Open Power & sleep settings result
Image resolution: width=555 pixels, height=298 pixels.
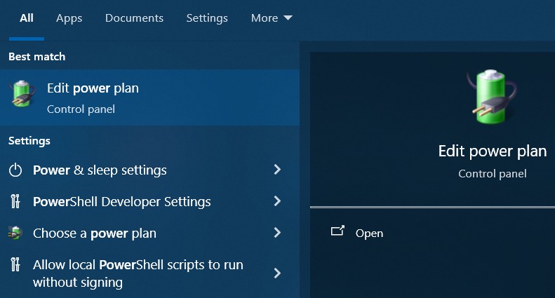[x=145, y=170]
